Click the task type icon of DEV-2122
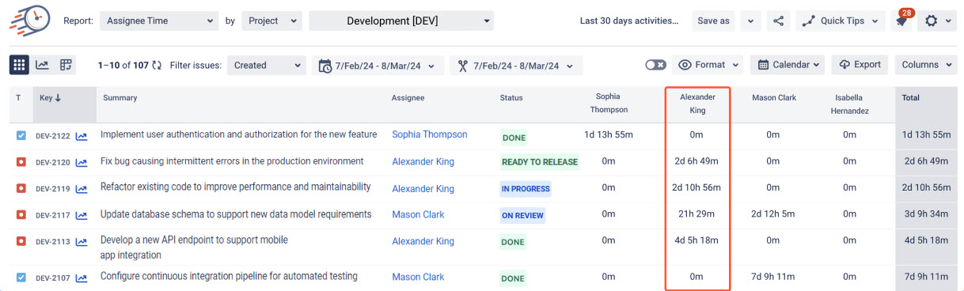The image size is (964, 291). 21,136
